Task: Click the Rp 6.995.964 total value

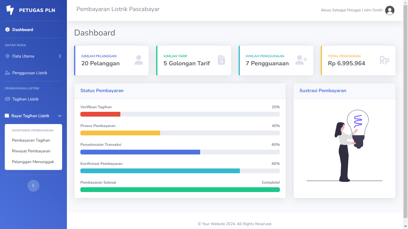Action: tap(346, 63)
